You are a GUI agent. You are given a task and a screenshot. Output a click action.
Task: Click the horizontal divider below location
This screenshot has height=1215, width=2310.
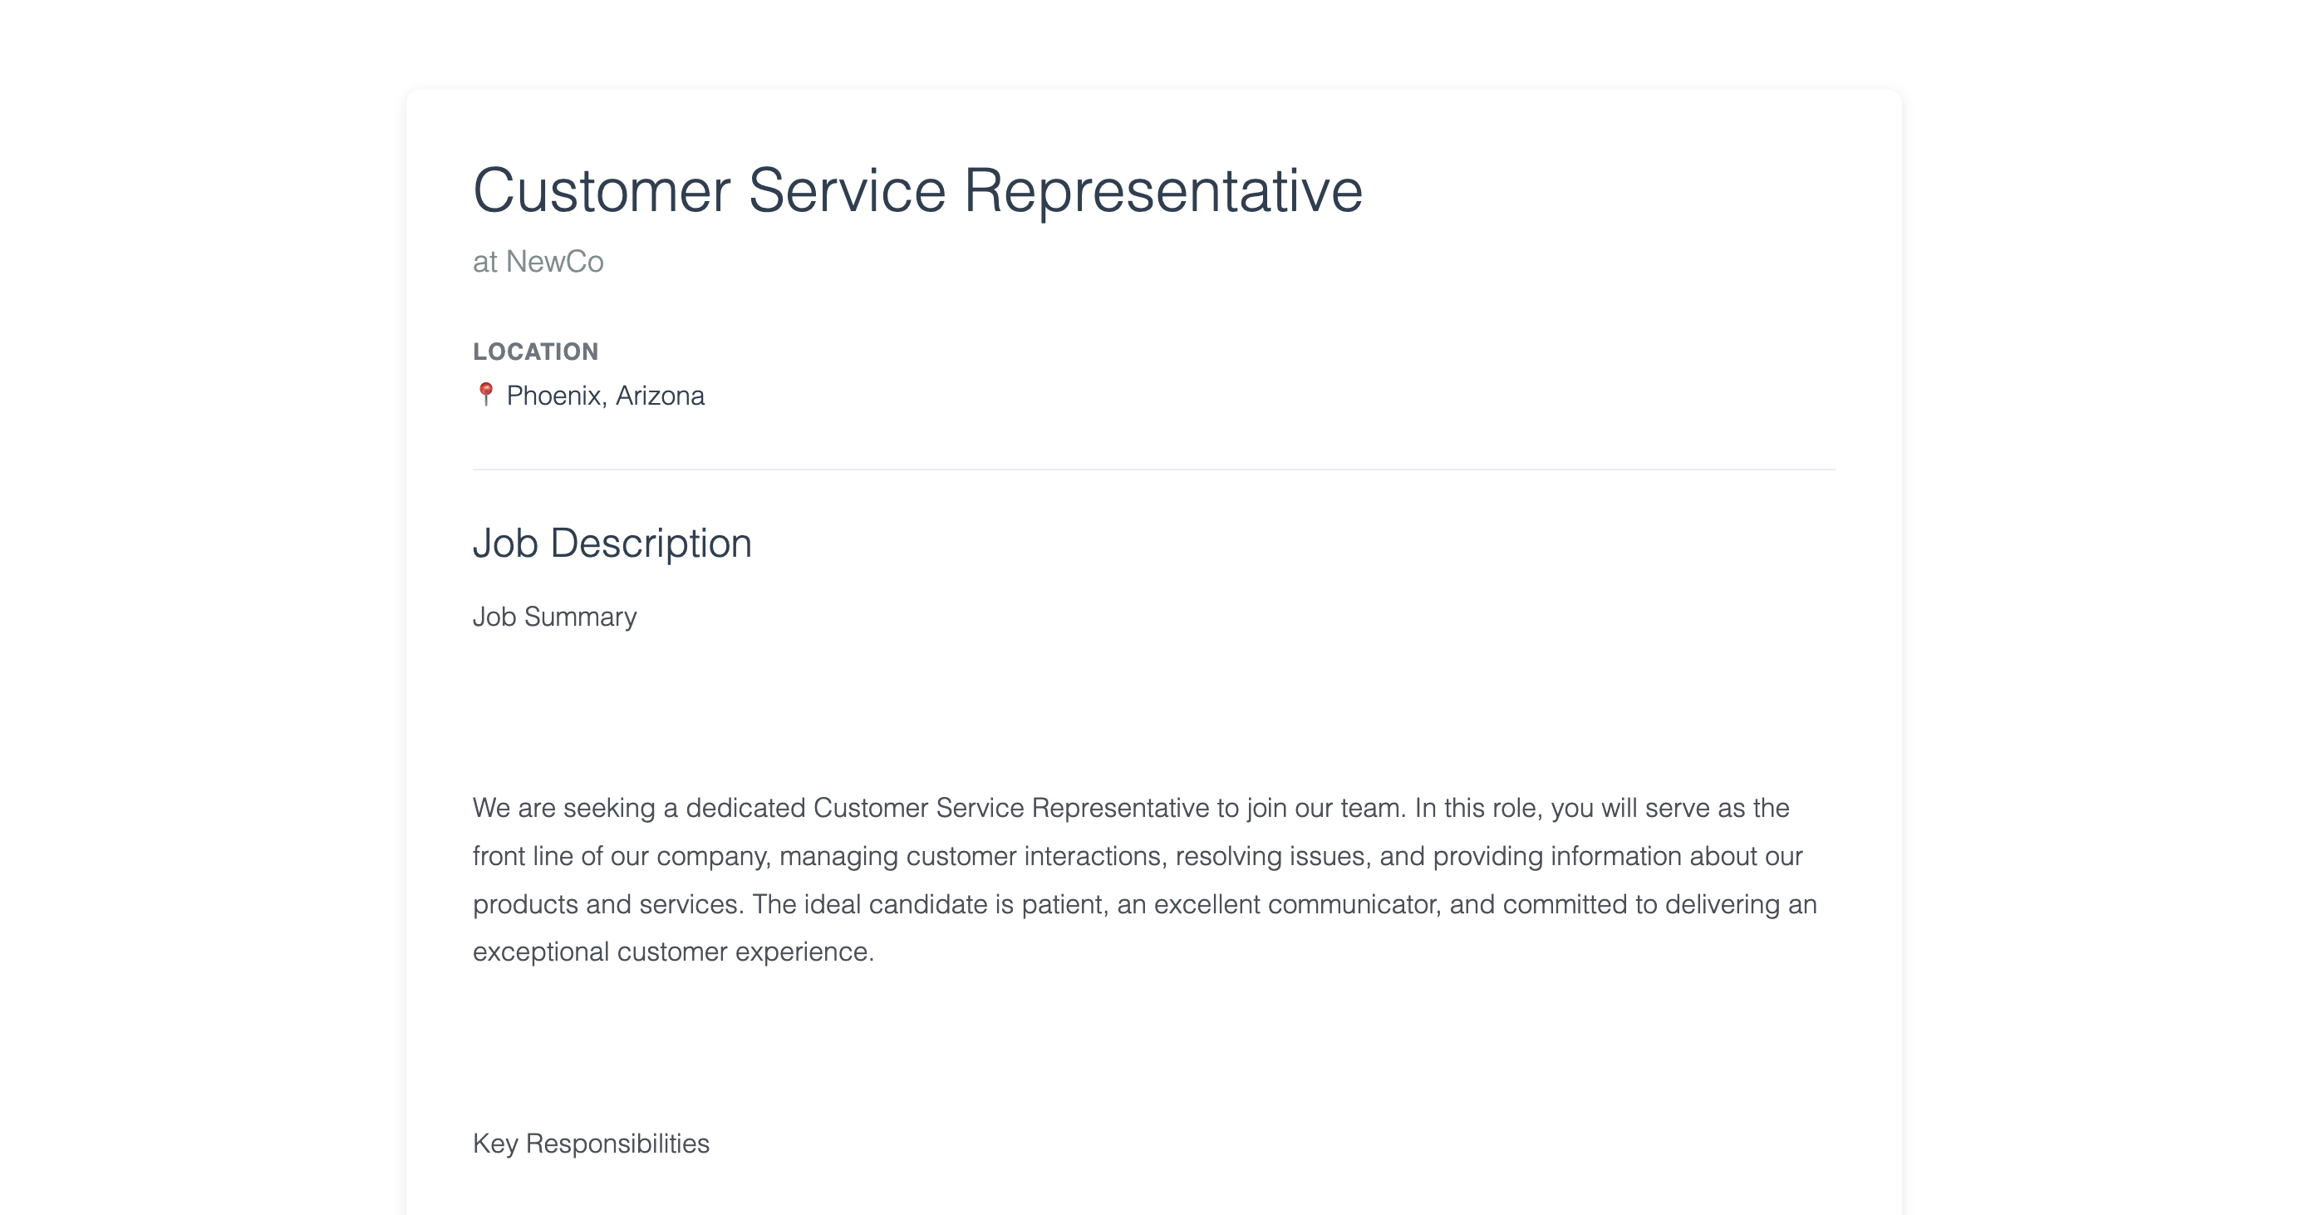pyautogui.click(x=1153, y=469)
